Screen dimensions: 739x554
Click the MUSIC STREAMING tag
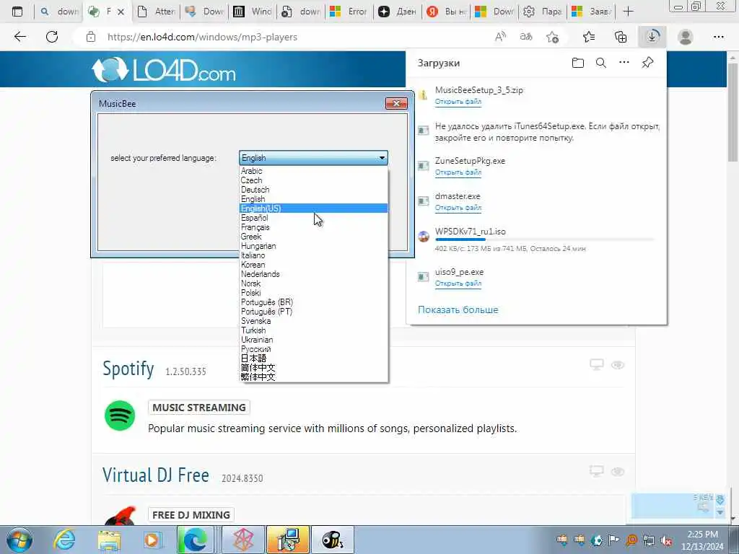coord(199,408)
